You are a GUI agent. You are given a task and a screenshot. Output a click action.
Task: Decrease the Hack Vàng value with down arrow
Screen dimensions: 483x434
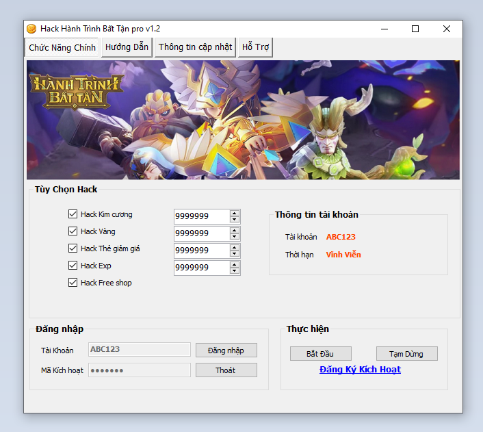click(x=235, y=237)
